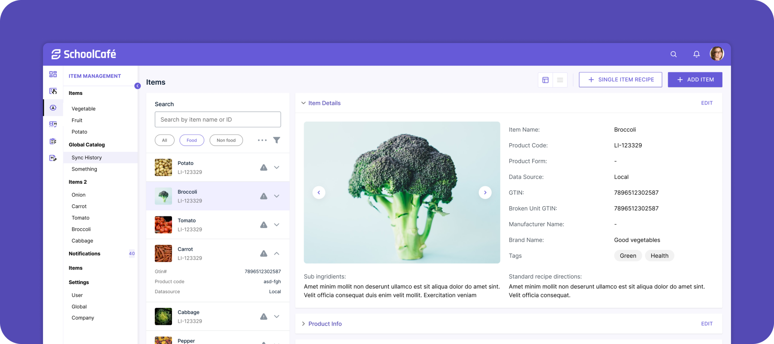Screen dimensions: 774x344
Task: Show next broccoli image with right arrow
Action: (485, 193)
